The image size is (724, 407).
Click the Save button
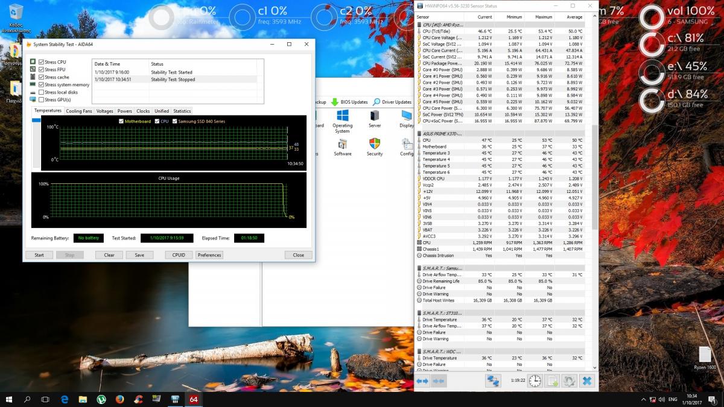coord(139,255)
